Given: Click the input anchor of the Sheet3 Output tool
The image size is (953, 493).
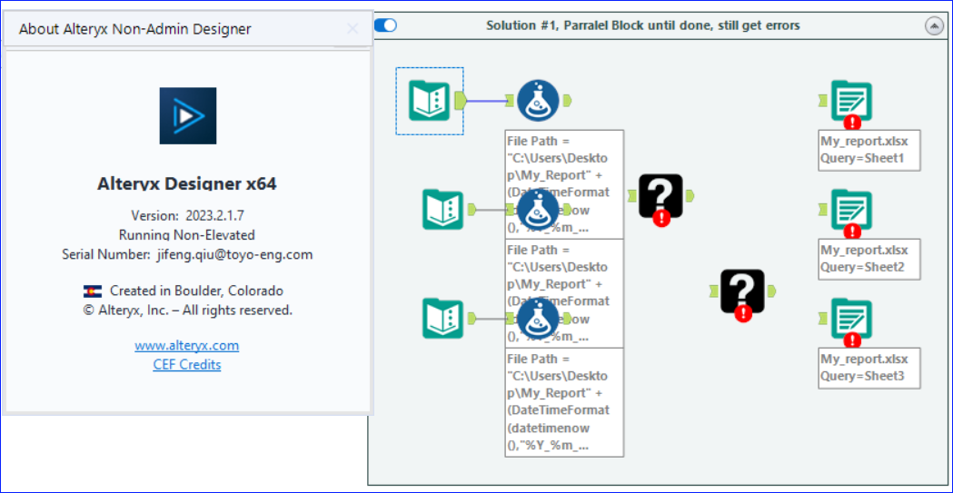Looking at the screenshot, I should [x=824, y=318].
